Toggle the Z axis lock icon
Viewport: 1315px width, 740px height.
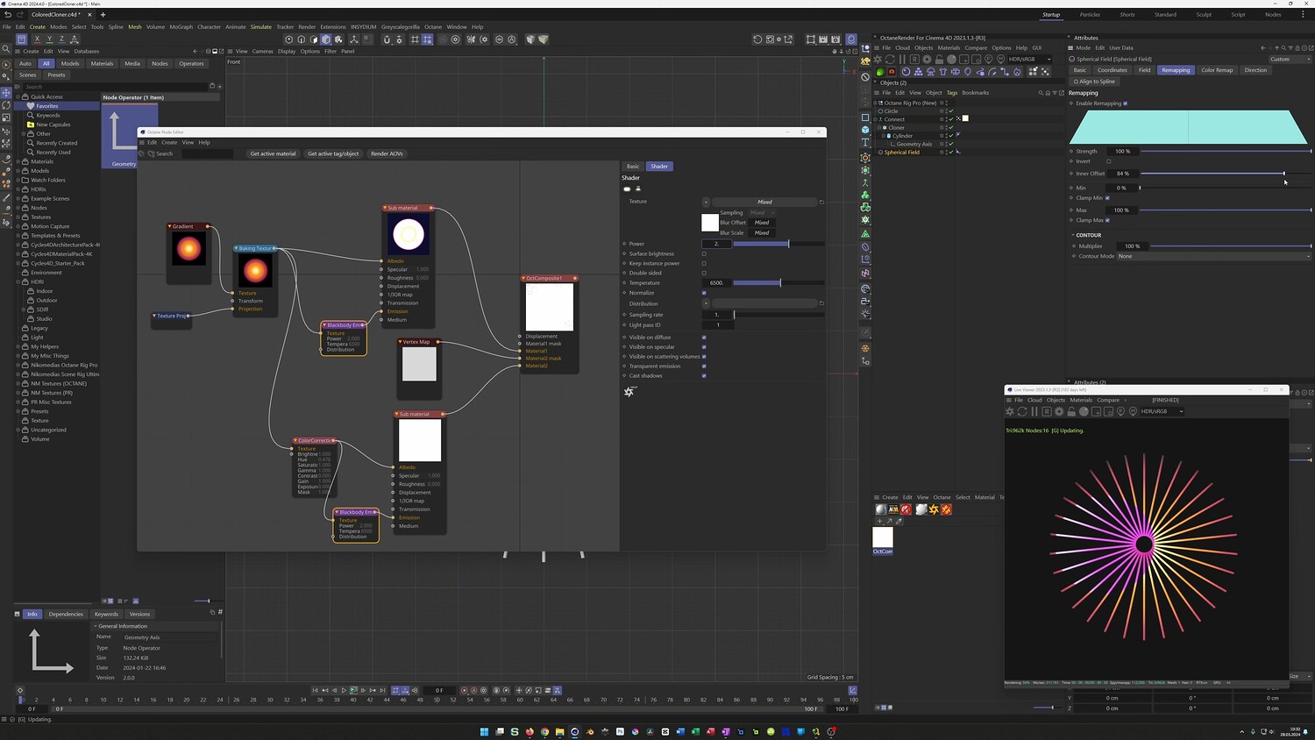[x=61, y=39]
